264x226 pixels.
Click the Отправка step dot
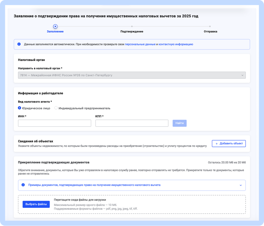pyautogui.click(x=210, y=26)
